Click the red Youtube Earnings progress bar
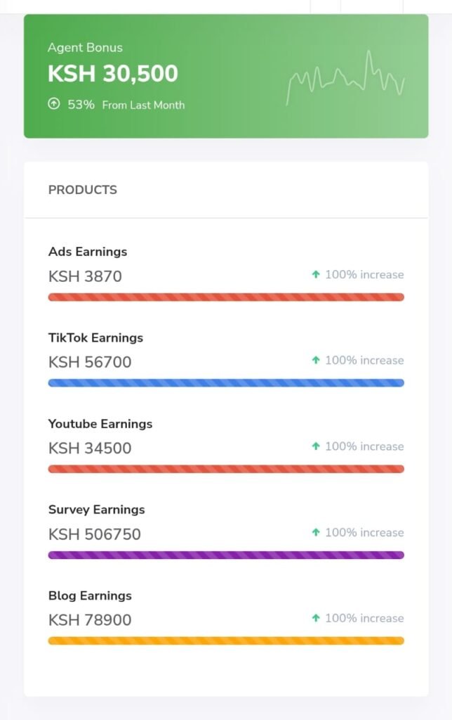 226,469
